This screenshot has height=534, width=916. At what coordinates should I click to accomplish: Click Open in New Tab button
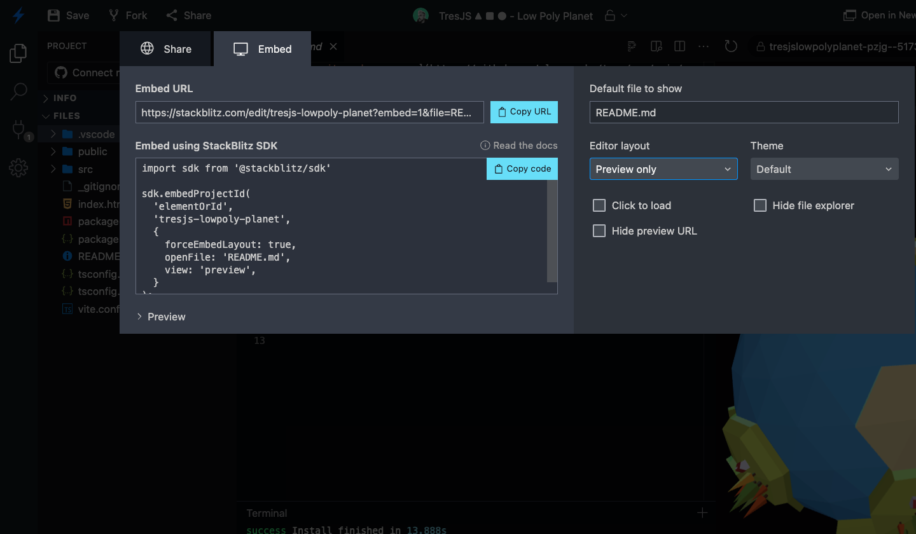879,15
